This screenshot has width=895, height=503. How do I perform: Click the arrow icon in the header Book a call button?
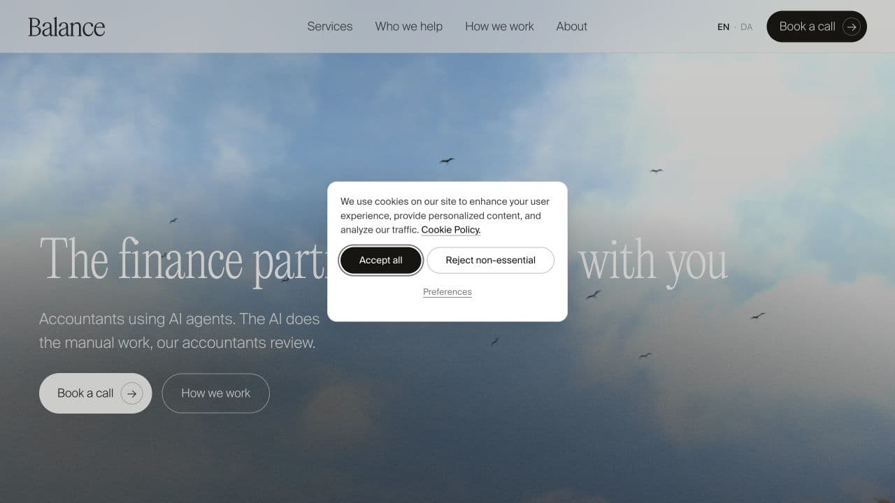[x=851, y=27]
